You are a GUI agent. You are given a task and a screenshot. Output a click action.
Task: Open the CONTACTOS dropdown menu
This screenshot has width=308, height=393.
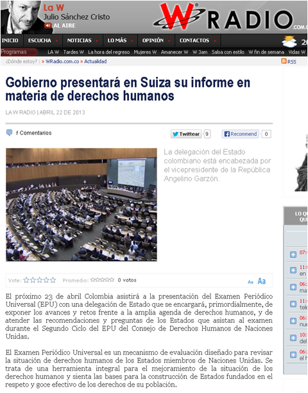(x=198, y=41)
